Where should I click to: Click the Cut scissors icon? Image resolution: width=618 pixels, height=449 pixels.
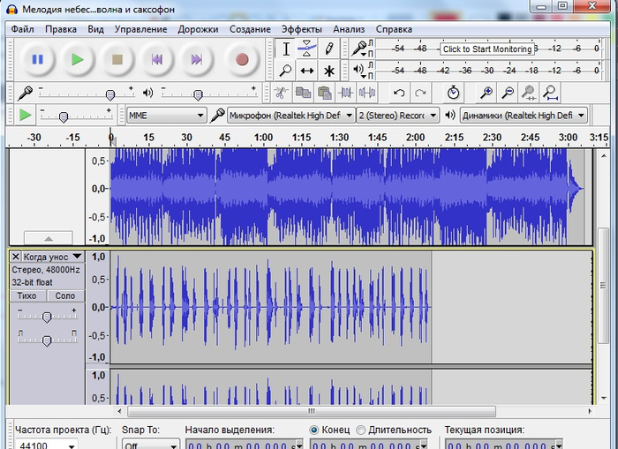click(281, 93)
